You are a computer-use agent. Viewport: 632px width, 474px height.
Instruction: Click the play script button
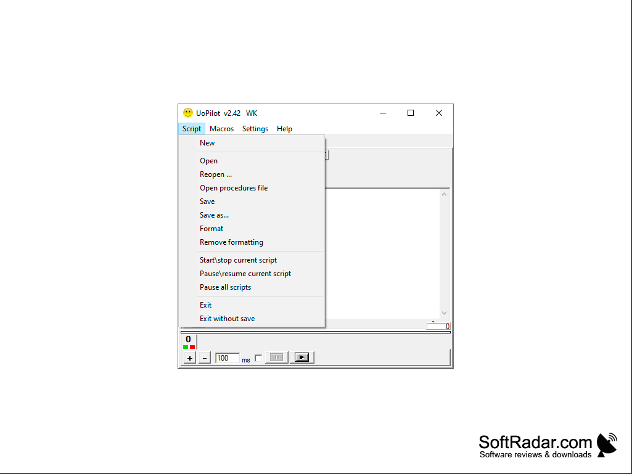point(302,358)
